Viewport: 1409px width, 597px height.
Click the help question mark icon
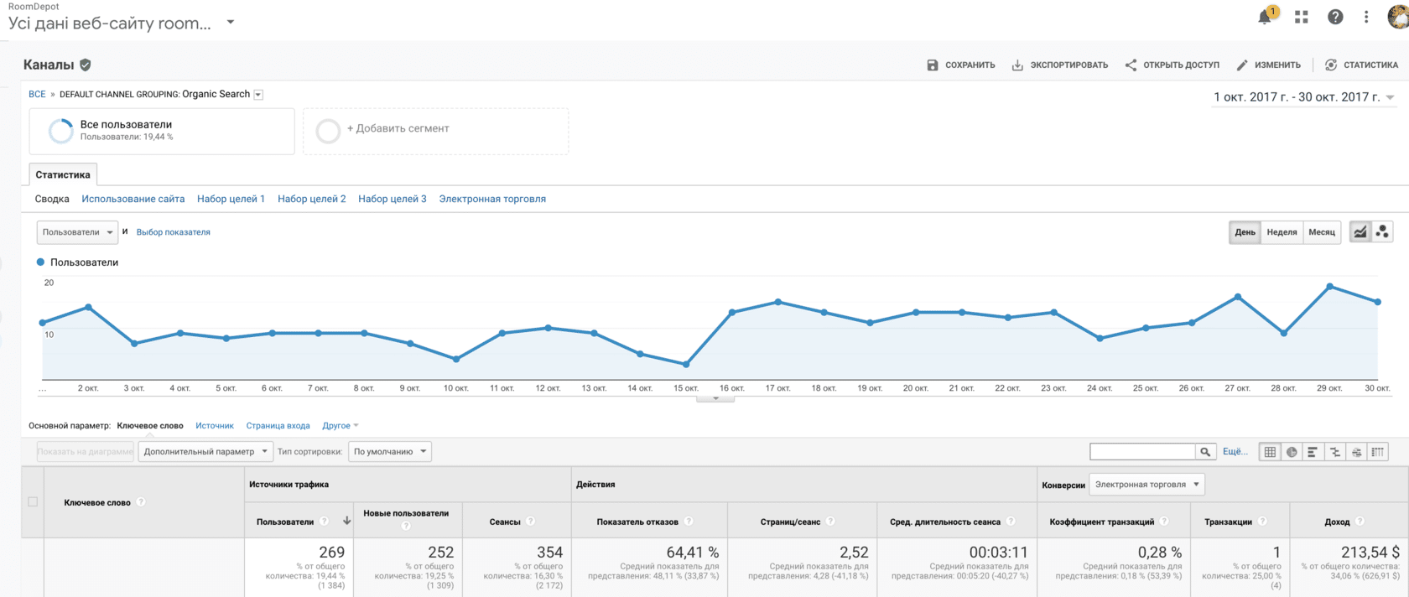tap(1335, 17)
